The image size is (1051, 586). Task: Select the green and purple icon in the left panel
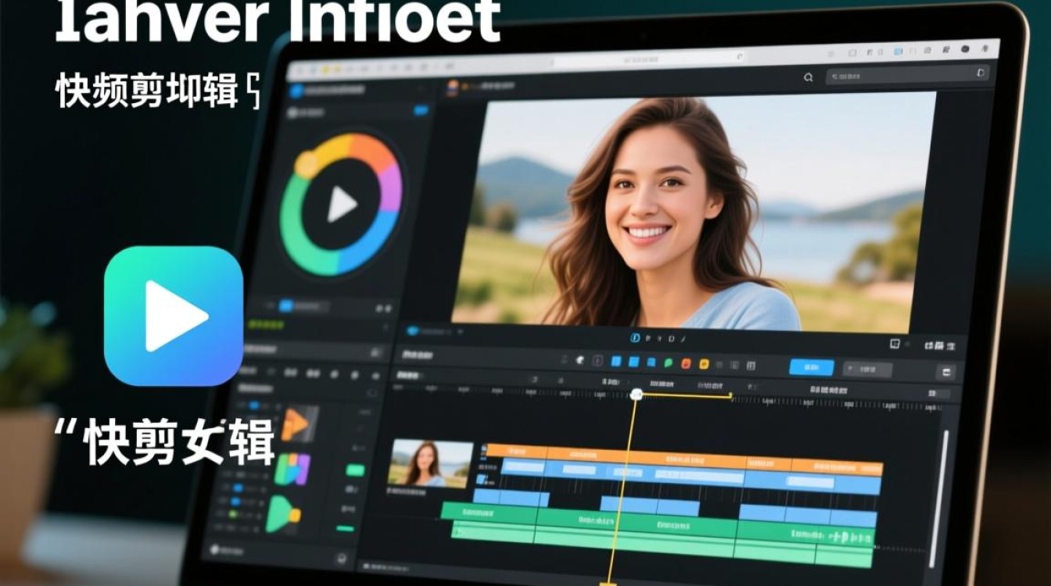tap(292, 470)
